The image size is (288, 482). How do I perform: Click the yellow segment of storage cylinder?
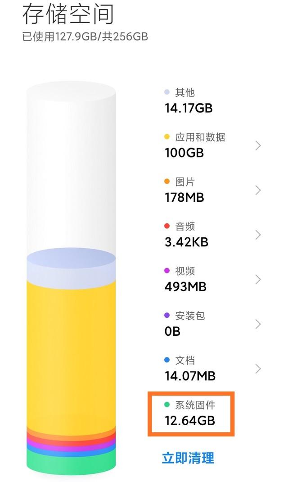coord(71,352)
